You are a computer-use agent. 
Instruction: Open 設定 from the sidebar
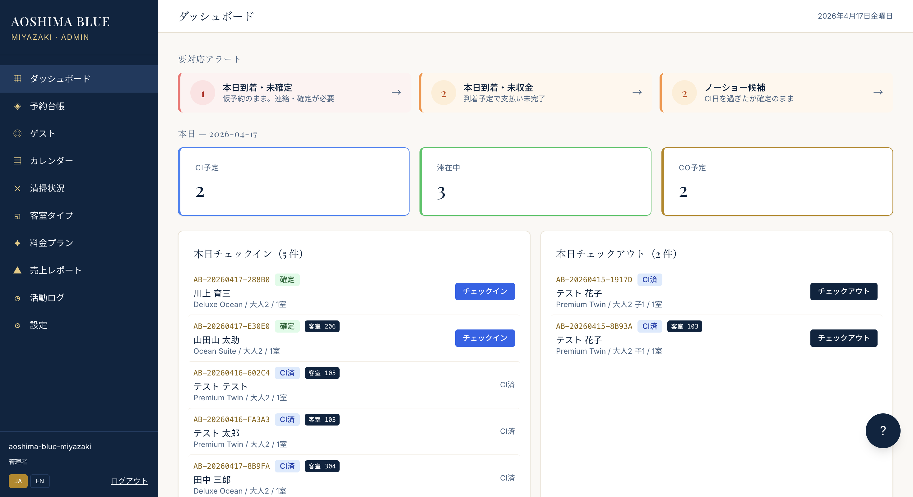click(x=79, y=325)
